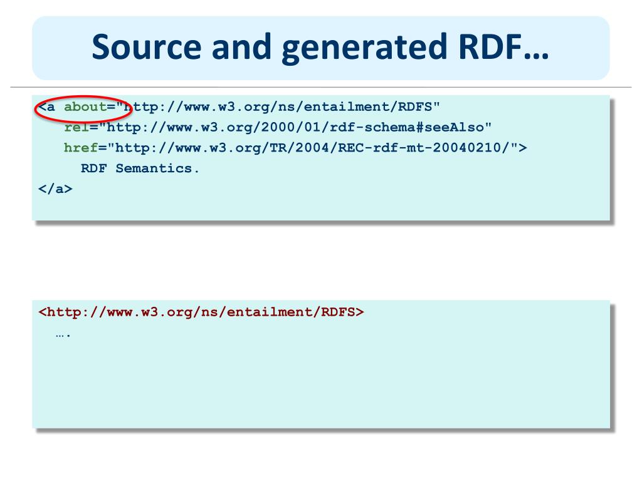Click the href attribute name
Image resolution: width=642 pixels, height=481 pixels.
point(81,148)
